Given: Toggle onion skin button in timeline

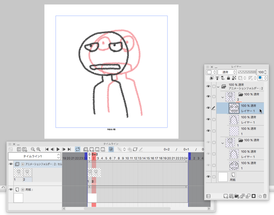Looking at the screenshot, I should pyautogui.click(x=111, y=149).
